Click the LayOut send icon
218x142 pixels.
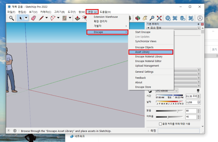point(183,18)
